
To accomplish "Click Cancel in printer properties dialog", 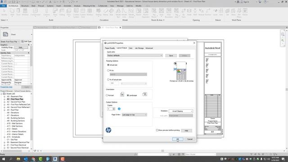I will click(190, 139).
